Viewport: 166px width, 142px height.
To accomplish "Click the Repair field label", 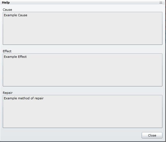I will 8,93.
